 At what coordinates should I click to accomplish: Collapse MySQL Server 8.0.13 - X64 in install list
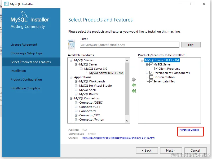(x=142, y=60)
